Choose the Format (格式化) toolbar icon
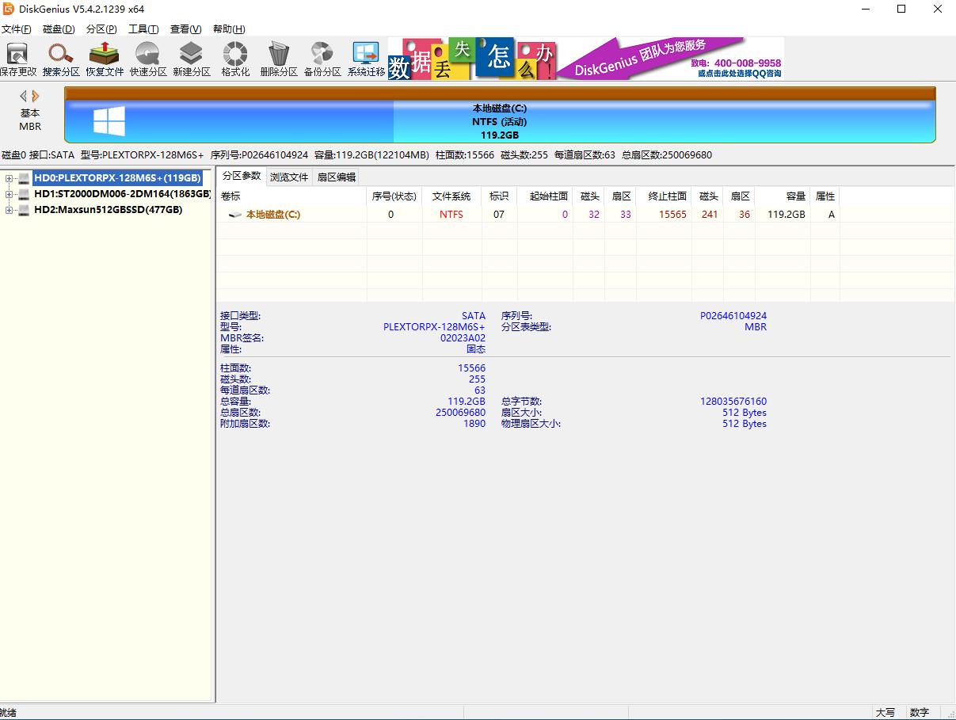Image resolution: width=956 pixels, height=720 pixels. coord(235,59)
